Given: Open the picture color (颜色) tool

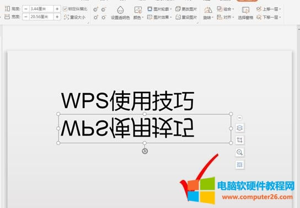Looking at the screenshot, I should pyautogui.click(x=138, y=13).
